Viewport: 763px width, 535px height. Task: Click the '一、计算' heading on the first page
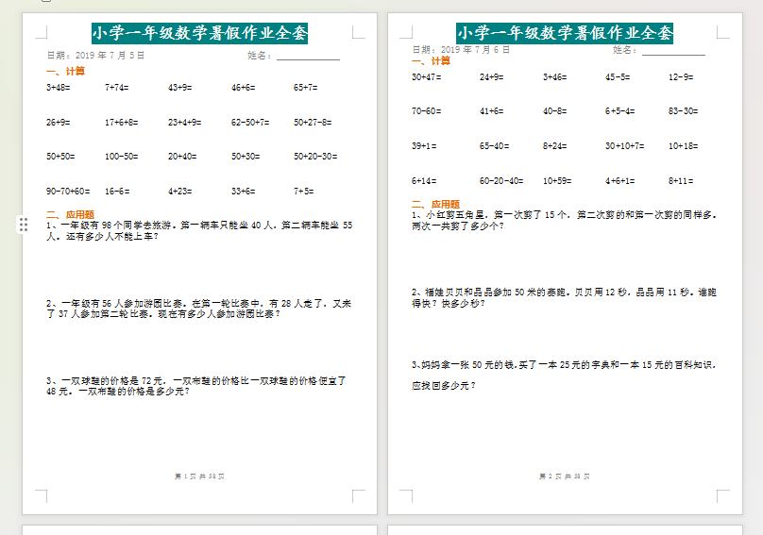pos(66,71)
